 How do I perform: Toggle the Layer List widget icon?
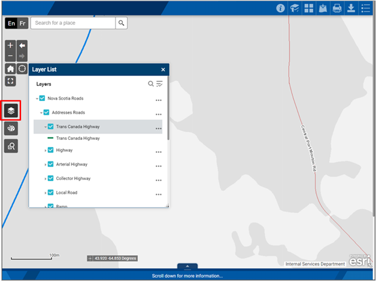[11, 111]
